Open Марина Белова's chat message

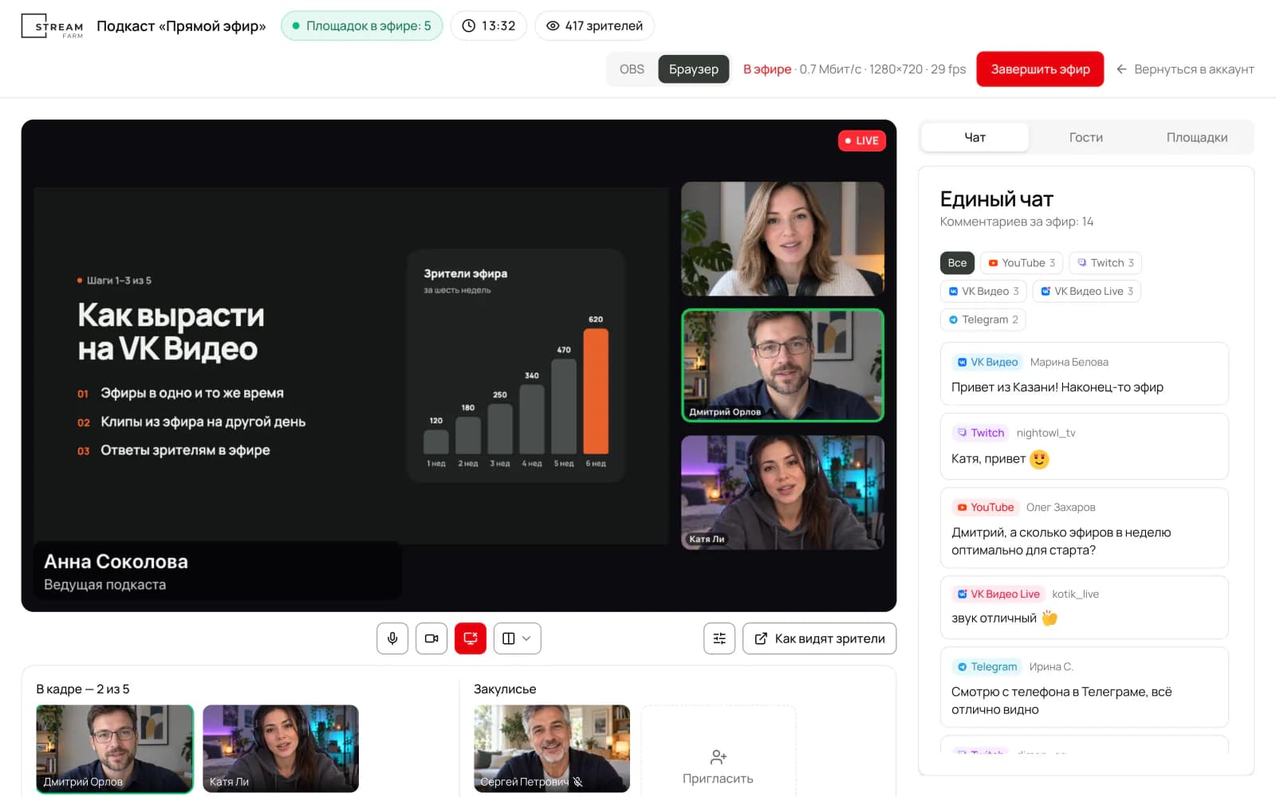(1085, 374)
